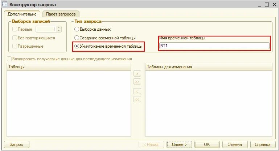This screenshot has height=151, width=279.
Task: Click the Конструктор запроса window icon
Action: pyautogui.click(x=5, y=4)
